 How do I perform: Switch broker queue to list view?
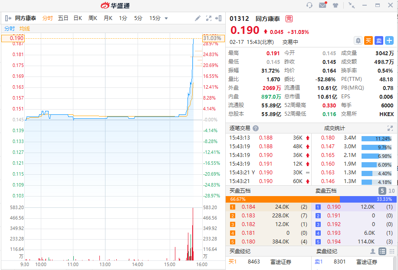(x=382, y=251)
